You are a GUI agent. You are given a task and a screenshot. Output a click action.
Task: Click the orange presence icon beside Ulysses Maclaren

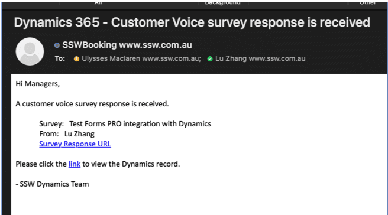tap(76, 59)
